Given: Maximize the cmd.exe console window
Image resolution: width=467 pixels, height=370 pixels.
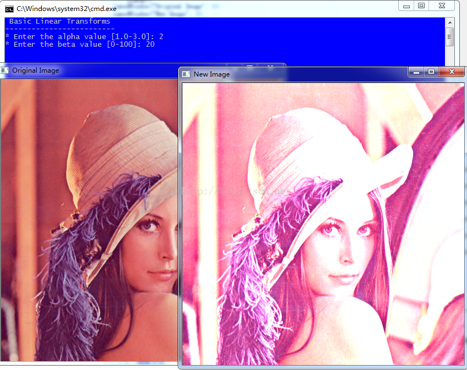Looking at the screenshot, I should click(421, 6).
